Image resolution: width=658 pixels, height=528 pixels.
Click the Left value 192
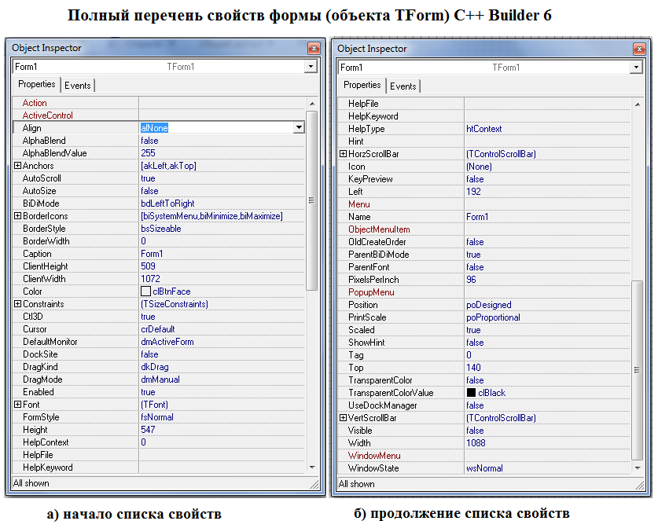(x=473, y=192)
